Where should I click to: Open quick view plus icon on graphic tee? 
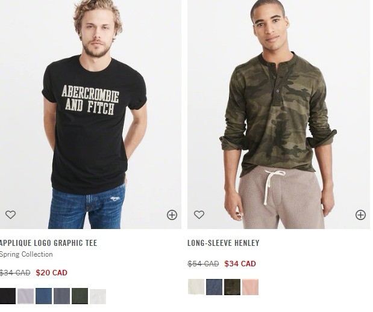pyautogui.click(x=172, y=215)
